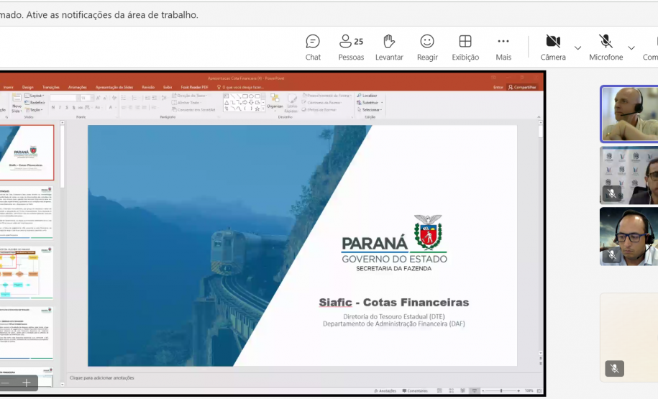Expand microphone options chevron next to Microfone
This screenshot has width=658, height=399.
tap(631, 48)
